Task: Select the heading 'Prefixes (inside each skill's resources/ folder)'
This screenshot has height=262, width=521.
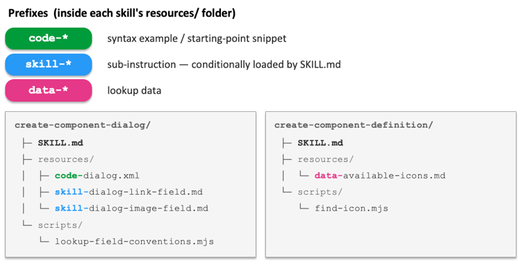Action: point(122,13)
